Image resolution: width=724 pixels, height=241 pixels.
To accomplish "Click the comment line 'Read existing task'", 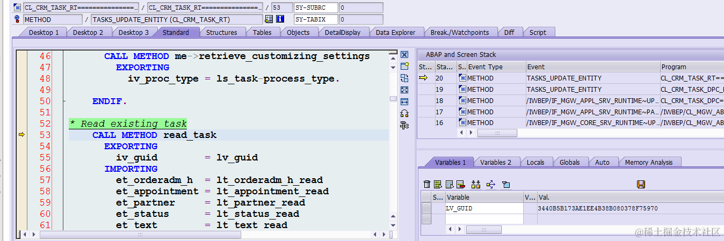I will (128, 123).
